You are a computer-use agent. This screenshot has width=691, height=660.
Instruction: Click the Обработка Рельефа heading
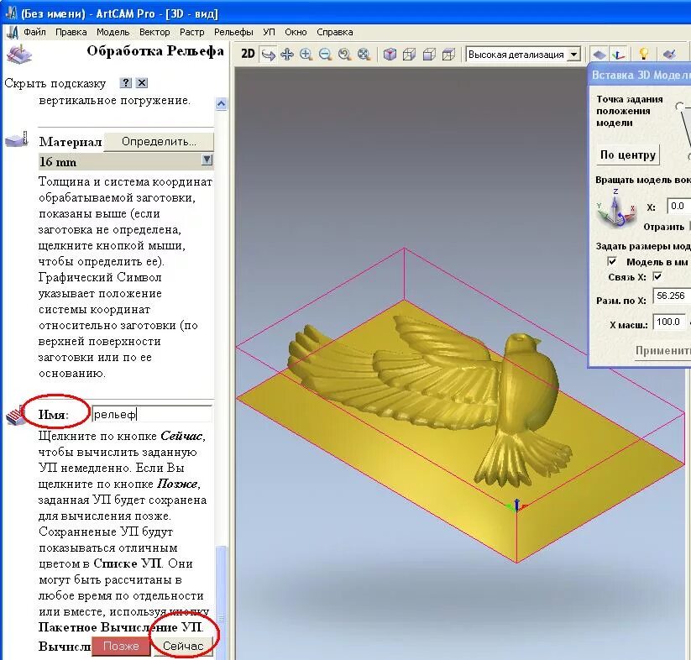[155, 51]
